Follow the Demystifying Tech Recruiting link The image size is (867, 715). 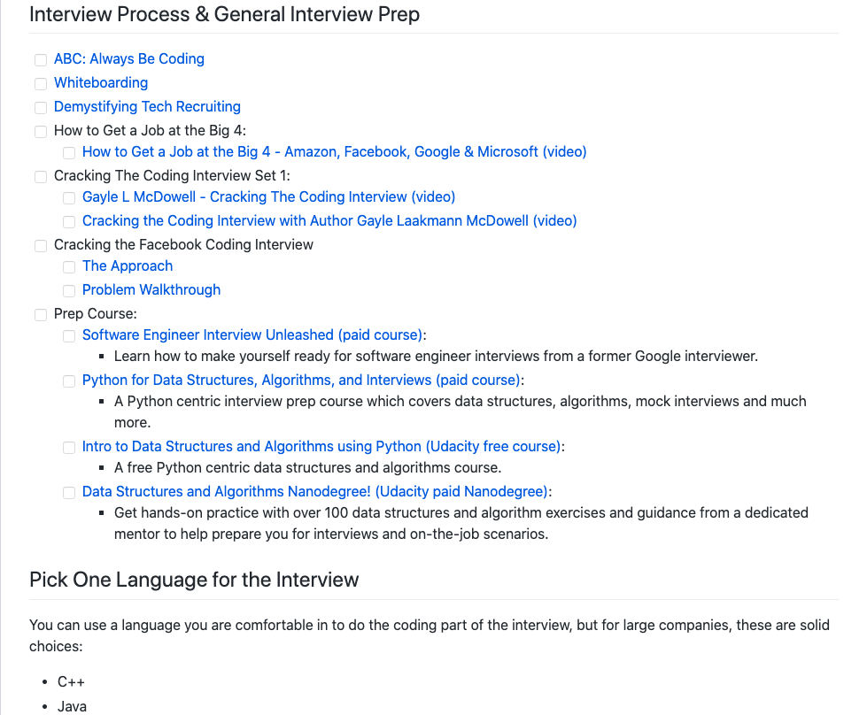pyautogui.click(x=147, y=107)
